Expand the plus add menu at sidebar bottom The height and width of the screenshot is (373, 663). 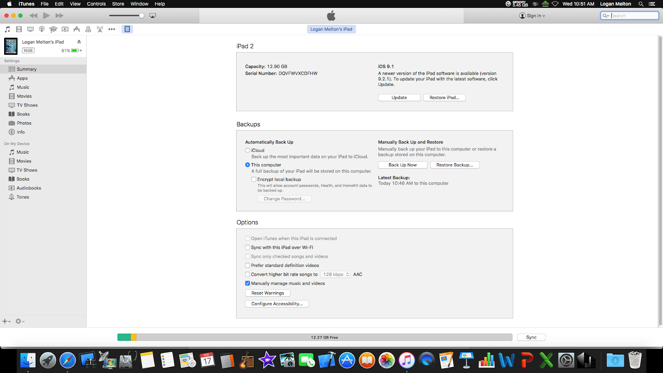(x=7, y=321)
